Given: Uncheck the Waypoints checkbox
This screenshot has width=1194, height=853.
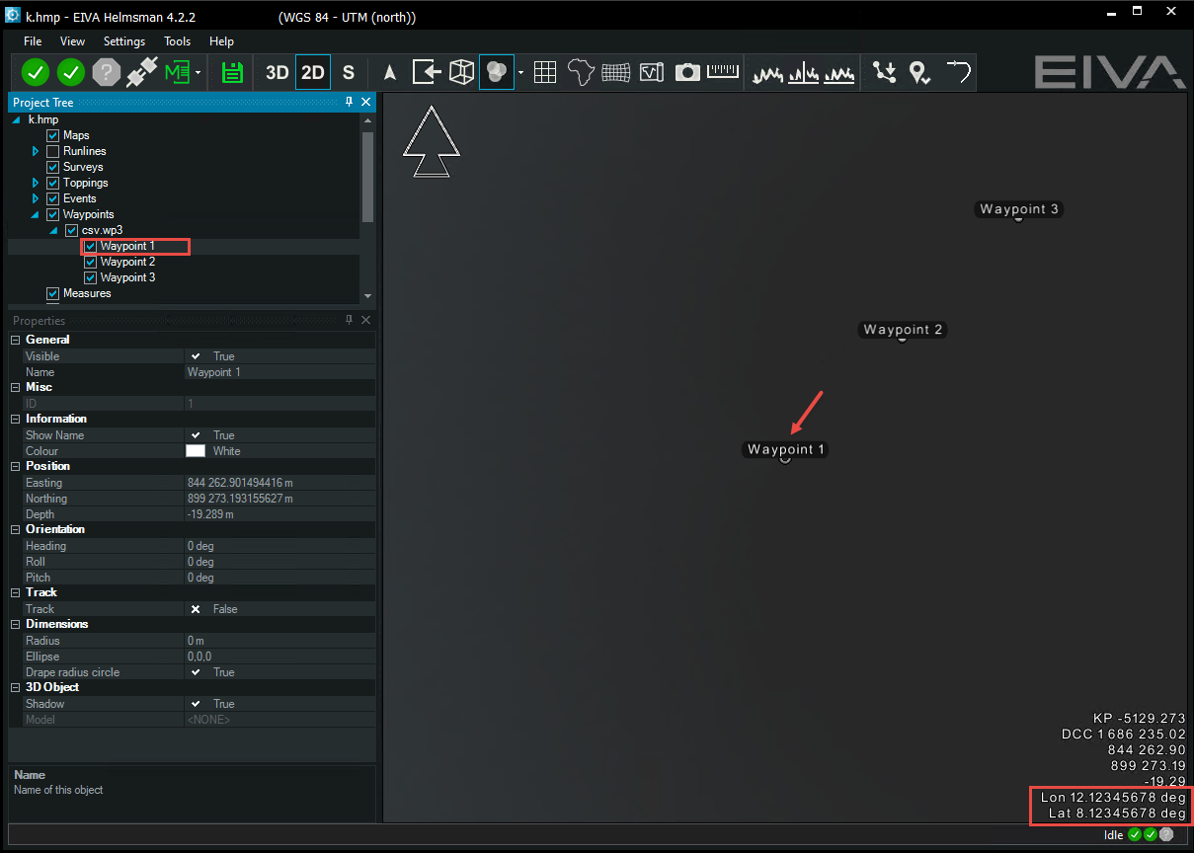Looking at the screenshot, I should pyautogui.click(x=53, y=214).
